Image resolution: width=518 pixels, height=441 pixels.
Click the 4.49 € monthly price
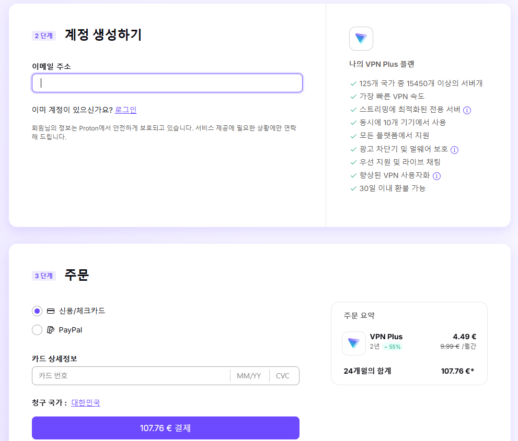[x=465, y=337]
